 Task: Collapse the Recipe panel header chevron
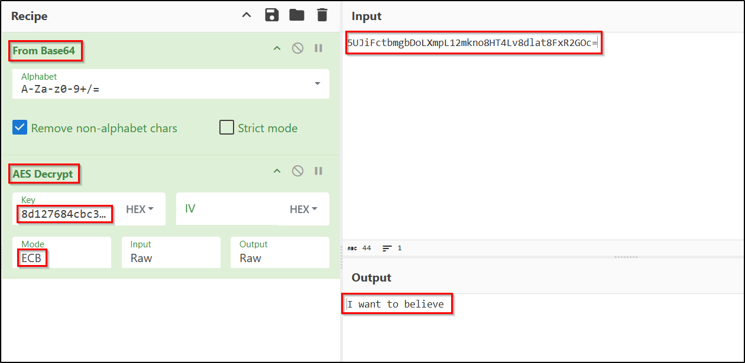(247, 15)
